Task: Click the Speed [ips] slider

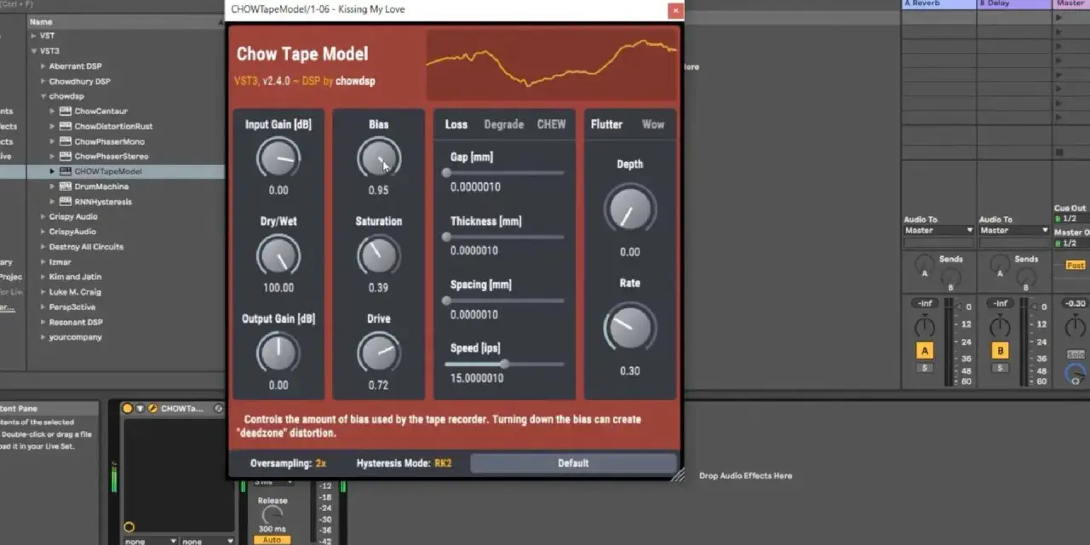Action: coord(504,364)
